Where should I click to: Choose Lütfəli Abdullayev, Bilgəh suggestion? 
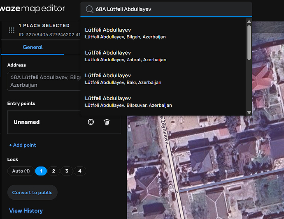point(125,33)
